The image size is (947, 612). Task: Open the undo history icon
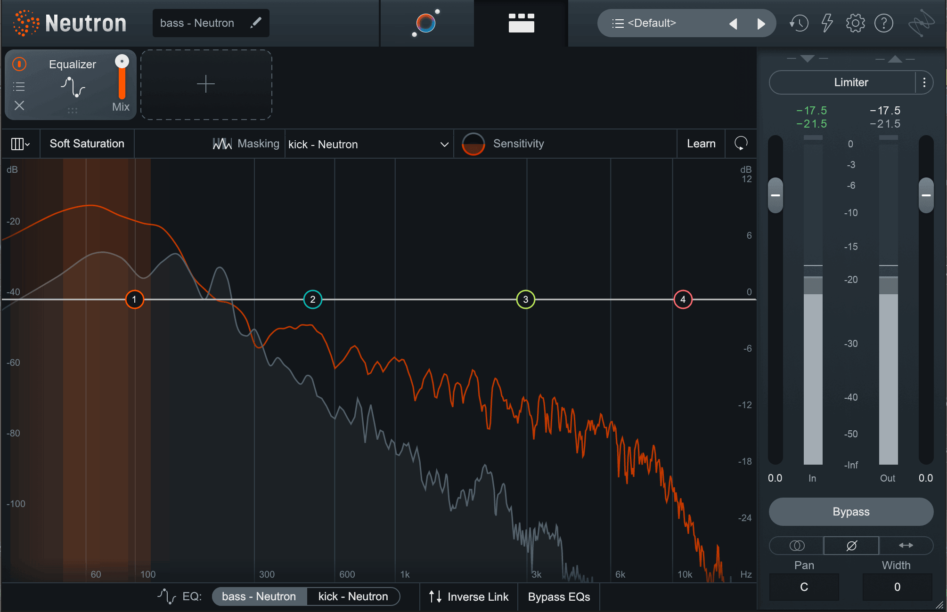(x=799, y=23)
